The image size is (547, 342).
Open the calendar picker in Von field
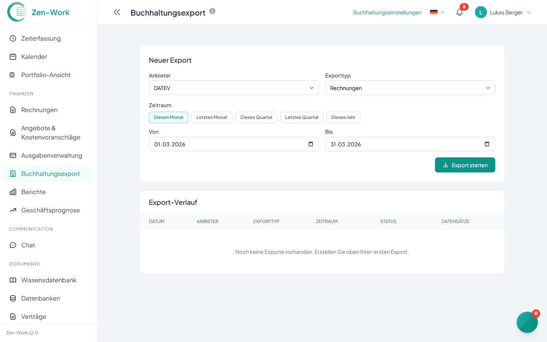pos(311,144)
